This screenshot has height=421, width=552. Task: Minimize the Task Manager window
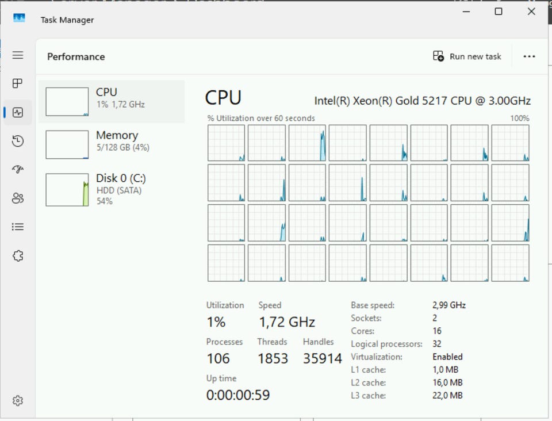[466, 12]
